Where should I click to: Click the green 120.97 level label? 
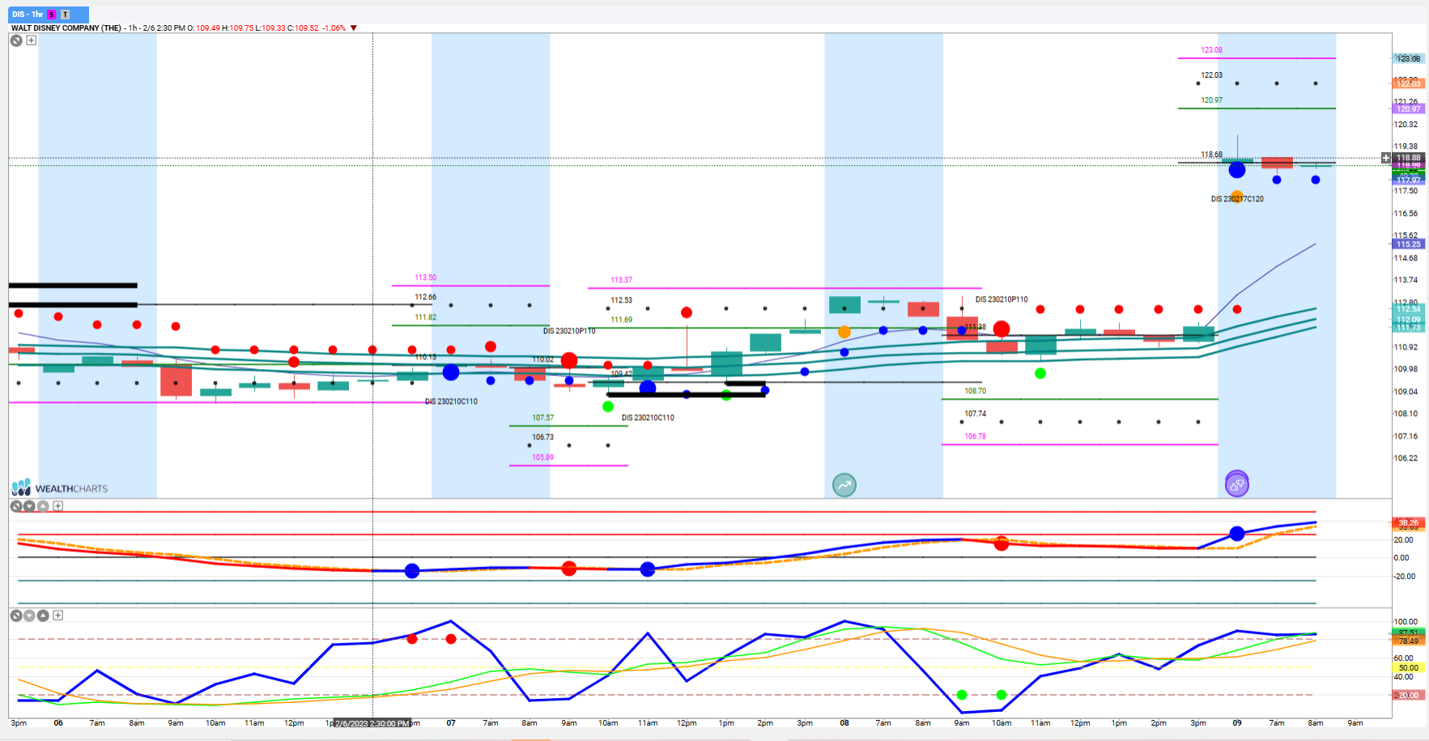coord(1212,100)
